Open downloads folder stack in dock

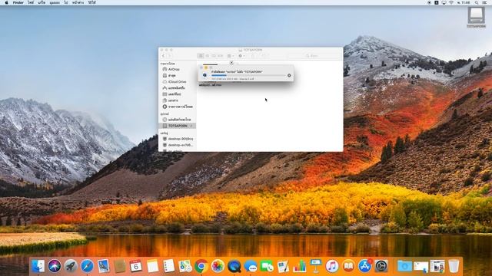(x=405, y=266)
